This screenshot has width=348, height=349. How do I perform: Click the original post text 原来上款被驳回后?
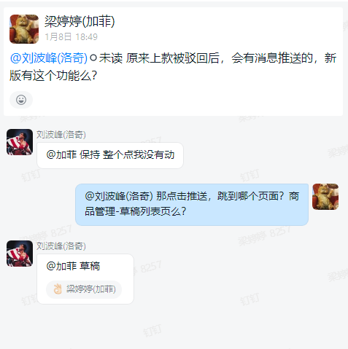173,58
